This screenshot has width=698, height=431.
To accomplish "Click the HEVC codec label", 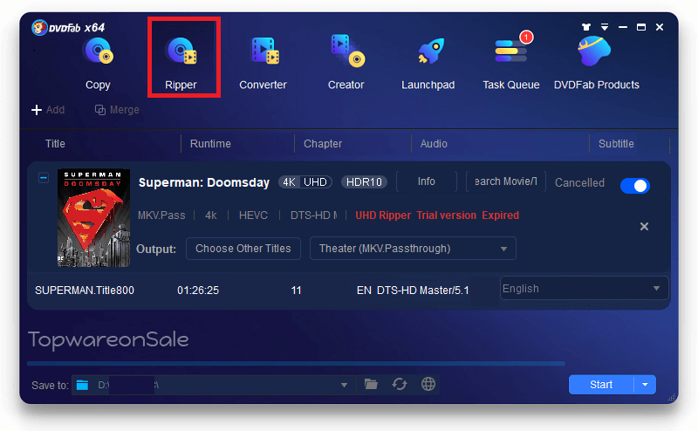I will [253, 215].
